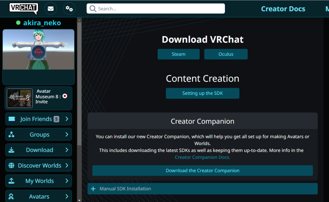Click the sidebar scroll down arrow

[79, 200]
